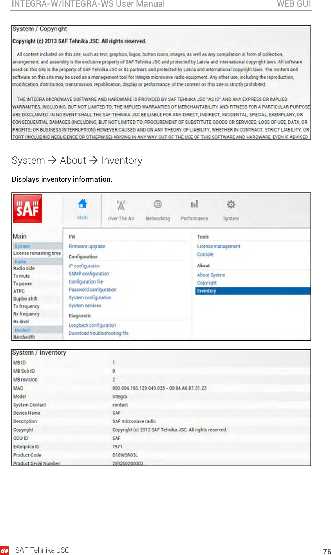
Task: Select the Main tab label
Action: (x=82, y=217)
